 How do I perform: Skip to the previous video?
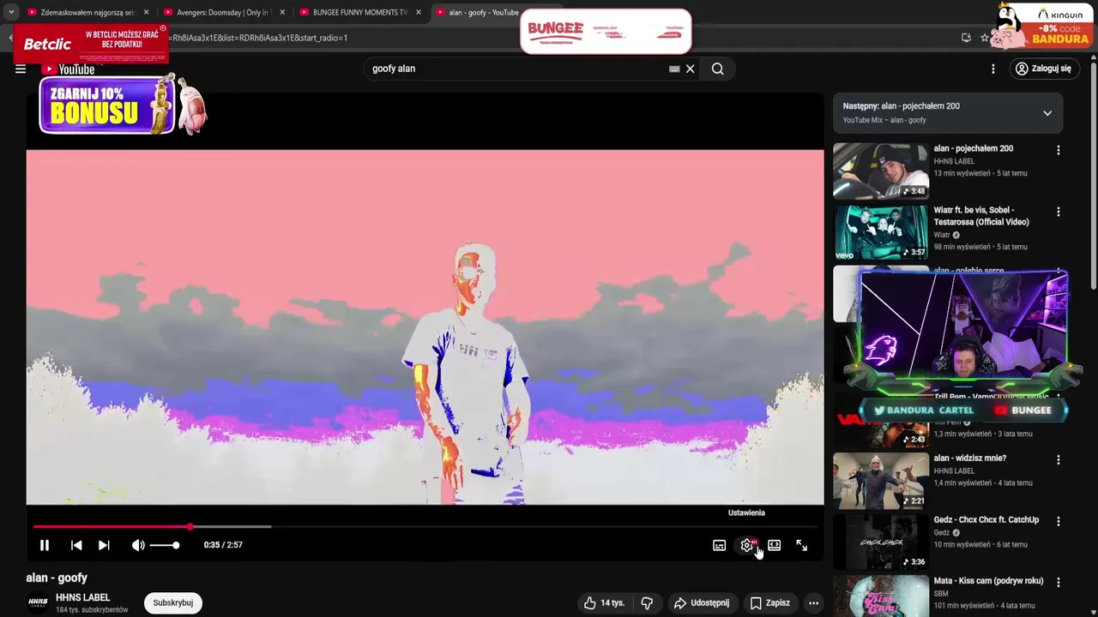click(x=76, y=545)
